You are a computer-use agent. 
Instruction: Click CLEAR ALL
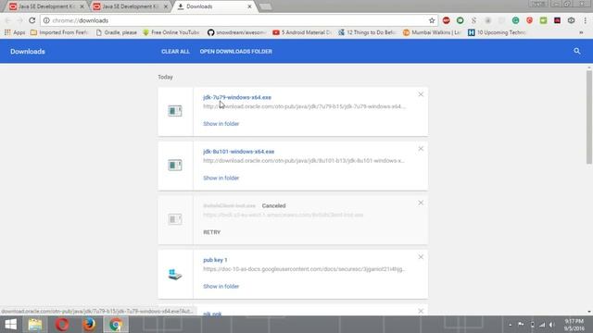pos(175,52)
